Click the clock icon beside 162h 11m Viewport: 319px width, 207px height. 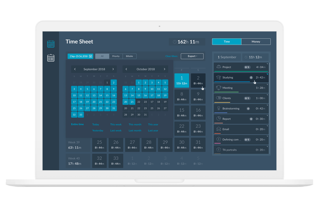[175, 42]
